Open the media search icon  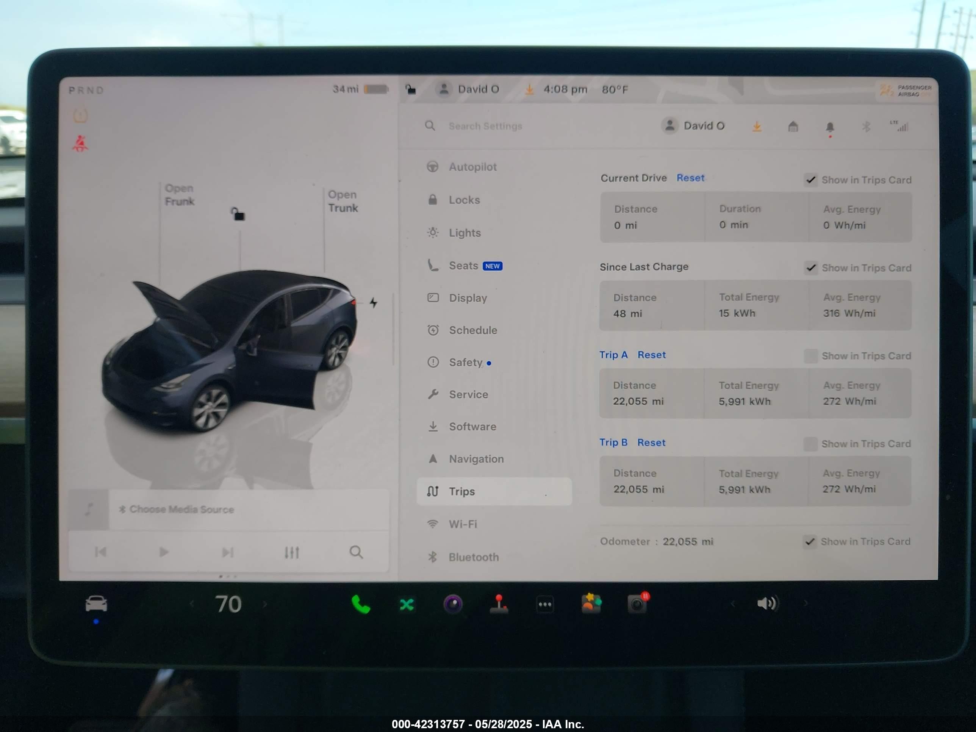(356, 552)
